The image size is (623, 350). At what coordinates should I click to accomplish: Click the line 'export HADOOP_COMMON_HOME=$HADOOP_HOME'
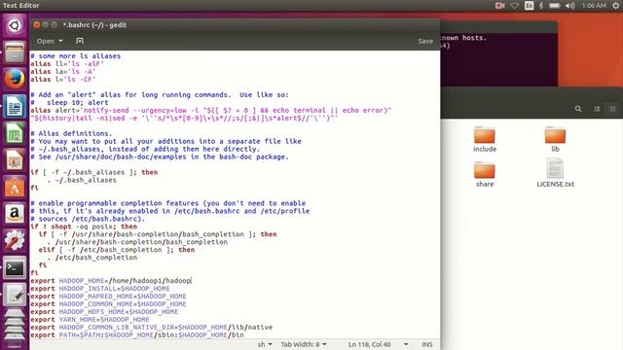pyautogui.click(x=108, y=304)
